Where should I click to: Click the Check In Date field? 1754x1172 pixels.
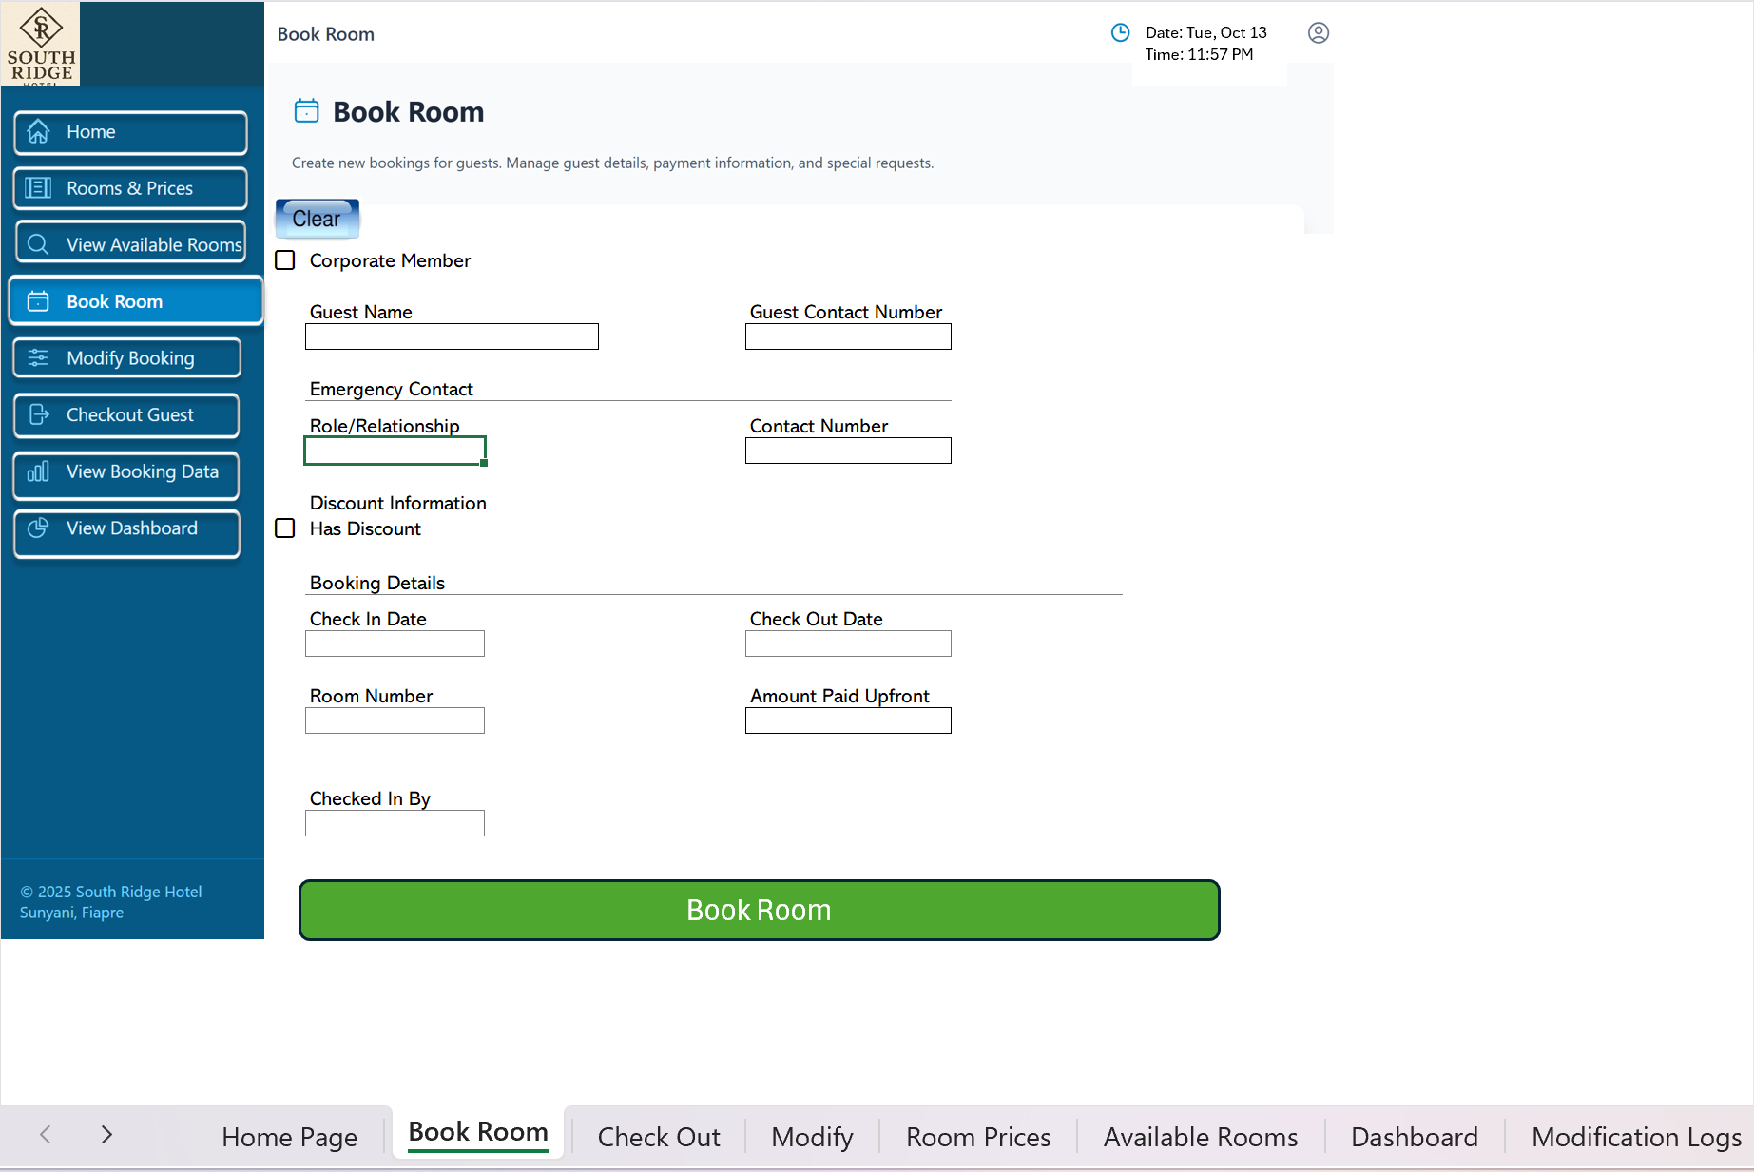(395, 644)
